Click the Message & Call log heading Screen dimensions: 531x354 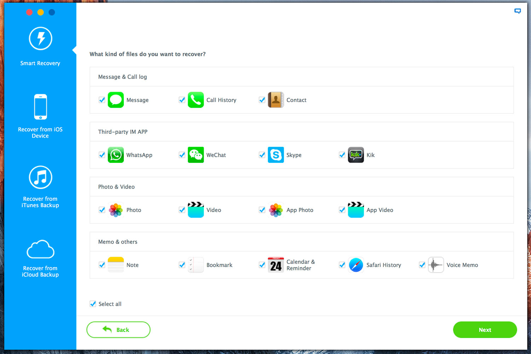[122, 77]
